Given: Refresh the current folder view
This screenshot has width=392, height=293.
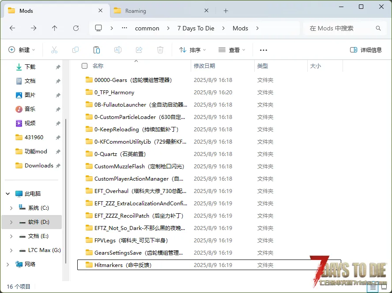Looking at the screenshot, I should click(x=75, y=28).
